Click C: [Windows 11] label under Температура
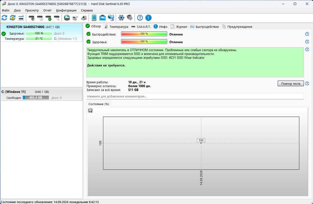The width and height of the screenshot is (313, 204). point(65,39)
